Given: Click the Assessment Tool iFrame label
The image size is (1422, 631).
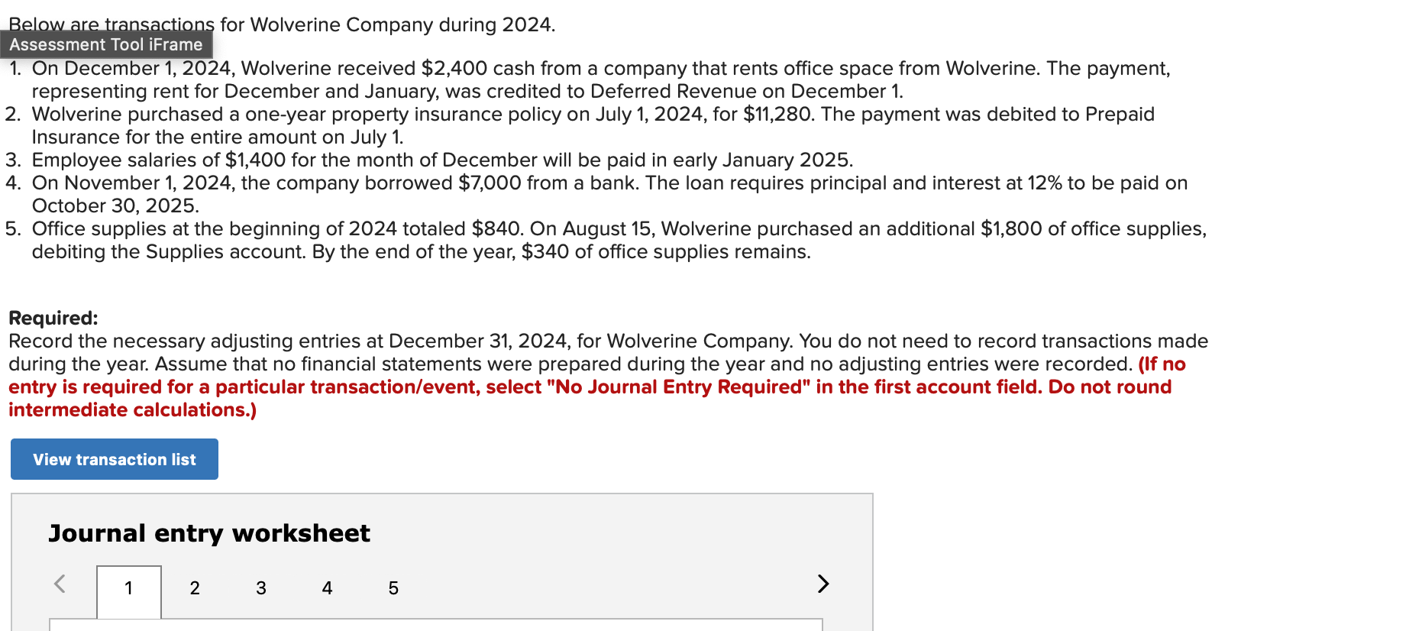Looking at the screenshot, I should pos(107,44).
